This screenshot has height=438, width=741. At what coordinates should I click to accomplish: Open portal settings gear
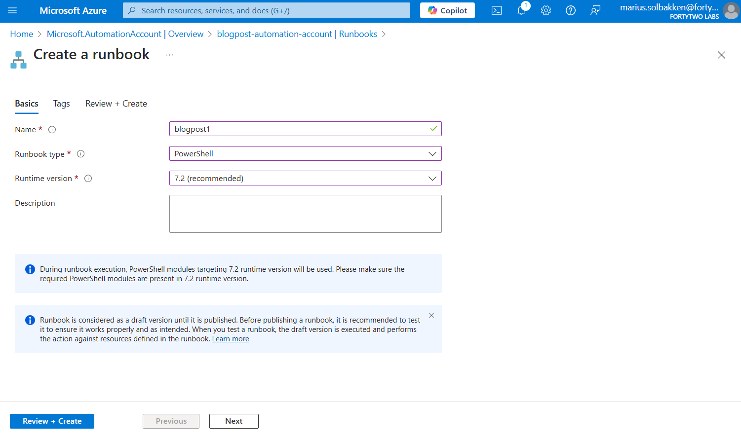[546, 10]
